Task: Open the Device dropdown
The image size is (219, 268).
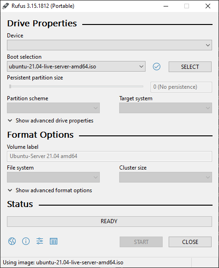Action: [109, 45]
